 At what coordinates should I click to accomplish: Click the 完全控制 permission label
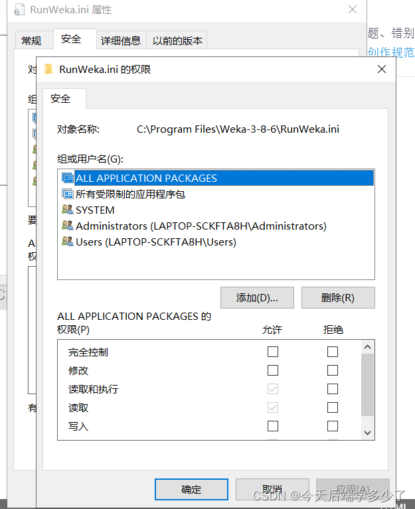click(88, 352)
